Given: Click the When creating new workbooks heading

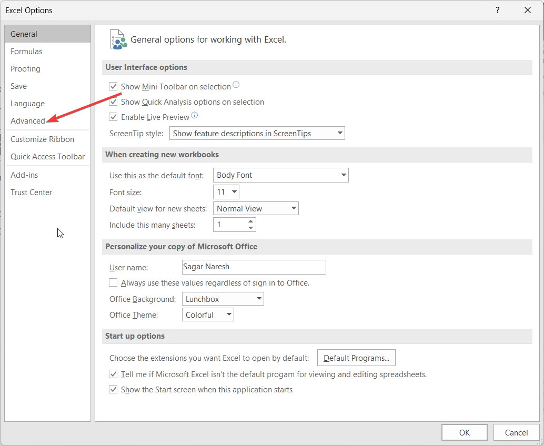Looking at the screenshot, I should tap(162, 154).
